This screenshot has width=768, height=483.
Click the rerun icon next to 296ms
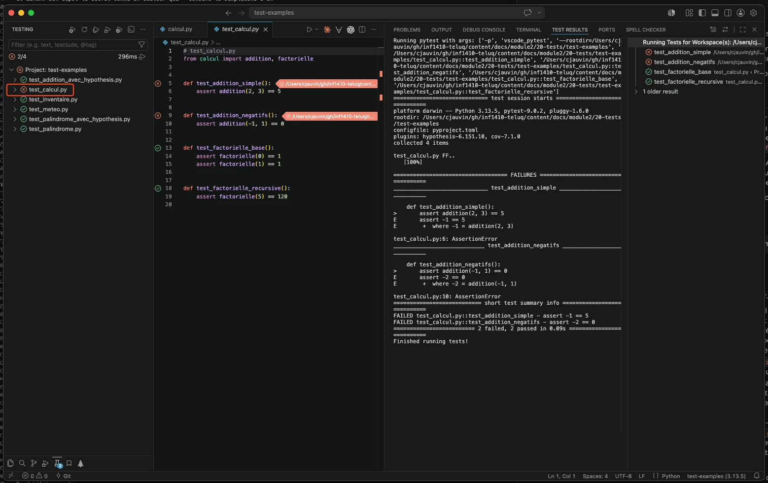pyautogui.click(x=142, y=57)
